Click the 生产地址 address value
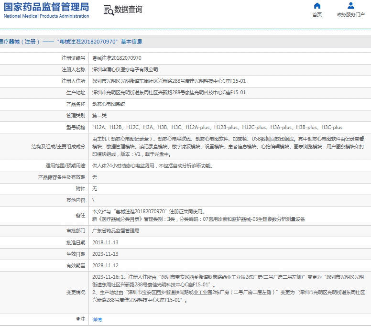Screen dimensions: 371x327 [169, 93]
